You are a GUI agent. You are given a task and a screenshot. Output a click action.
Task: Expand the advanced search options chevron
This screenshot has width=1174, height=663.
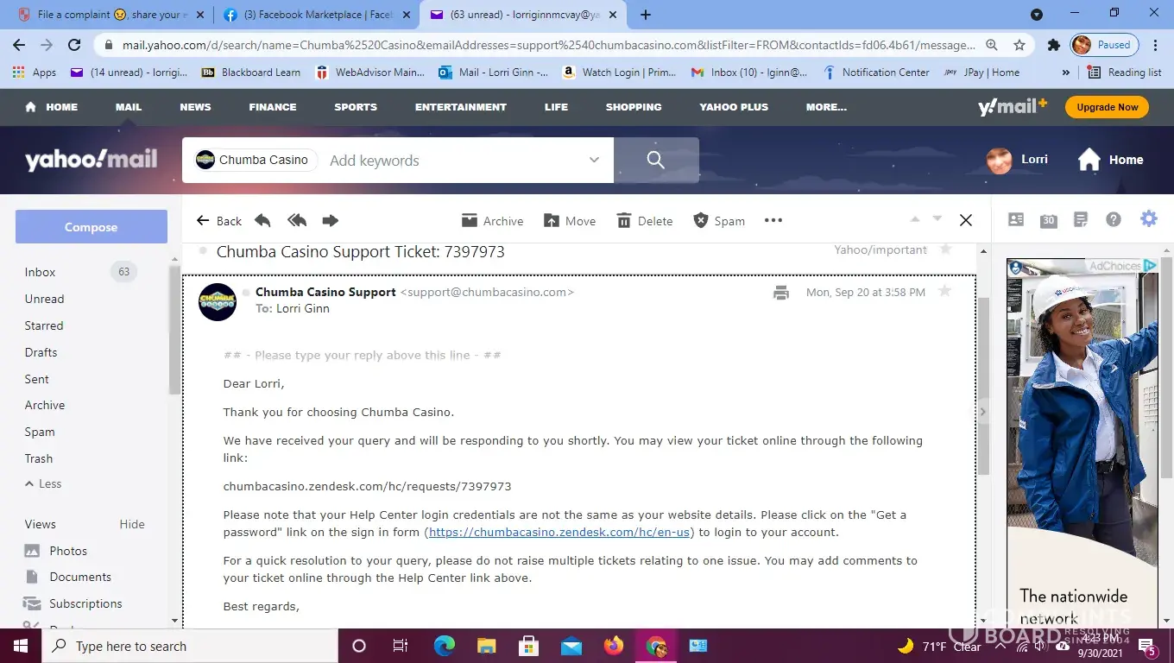(594, 160)
